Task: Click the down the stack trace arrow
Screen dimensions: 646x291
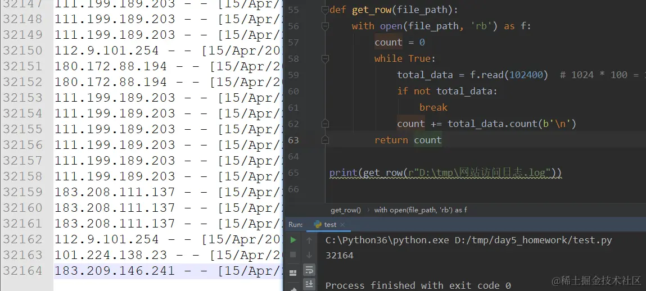Action: coord(309,255)
